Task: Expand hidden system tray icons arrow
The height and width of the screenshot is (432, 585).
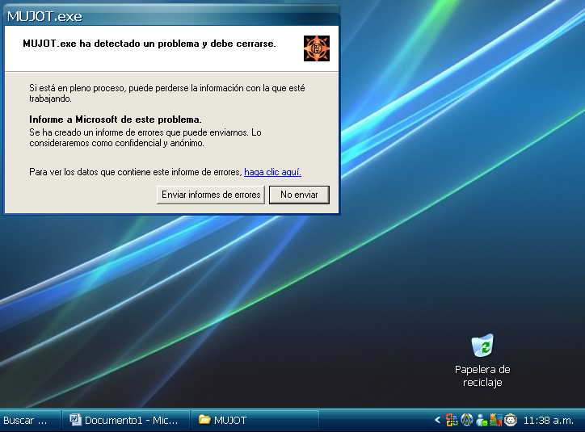Action: coord(438,420)
